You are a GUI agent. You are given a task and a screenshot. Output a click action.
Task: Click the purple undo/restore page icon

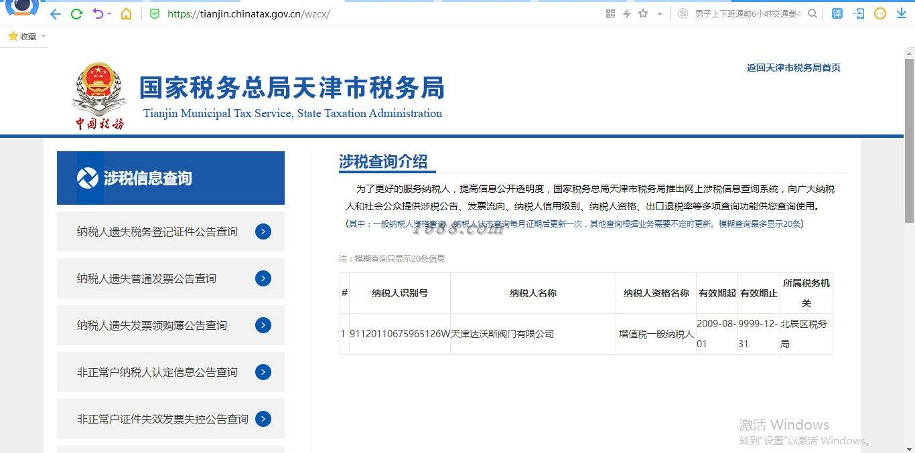[x=97, y=13]
